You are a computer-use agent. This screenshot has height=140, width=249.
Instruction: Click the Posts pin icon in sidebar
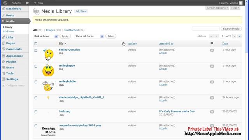(x=4, y=15)
